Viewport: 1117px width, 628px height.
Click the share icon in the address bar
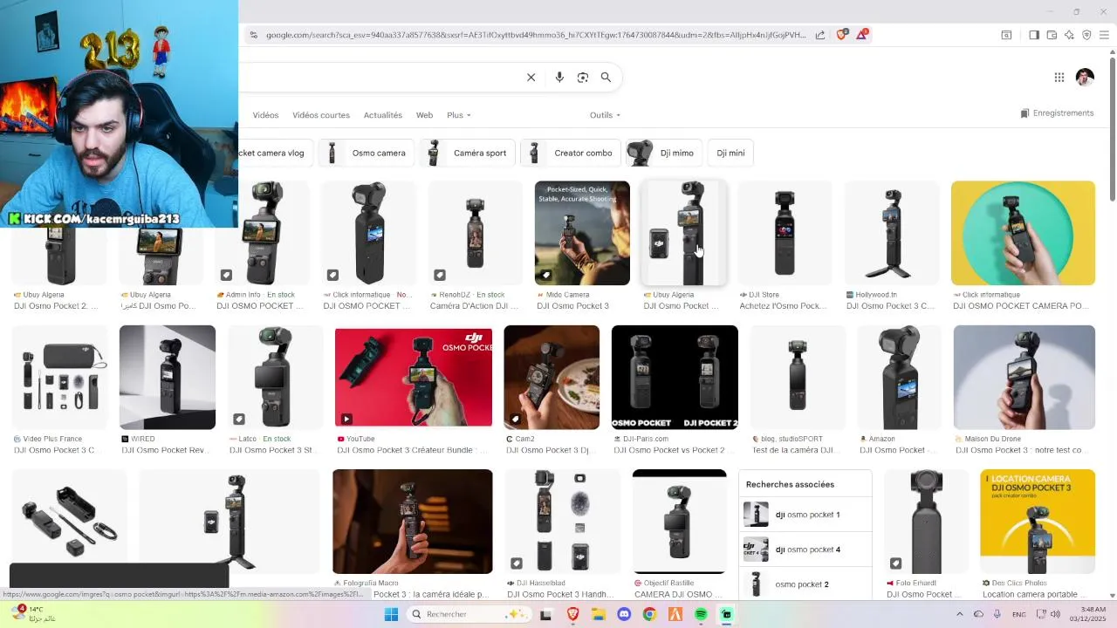(x=820, y=35)
